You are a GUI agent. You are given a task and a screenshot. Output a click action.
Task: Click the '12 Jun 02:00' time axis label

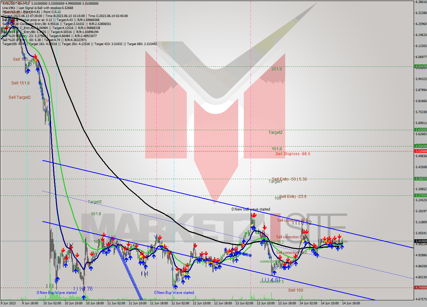(180, 304)
